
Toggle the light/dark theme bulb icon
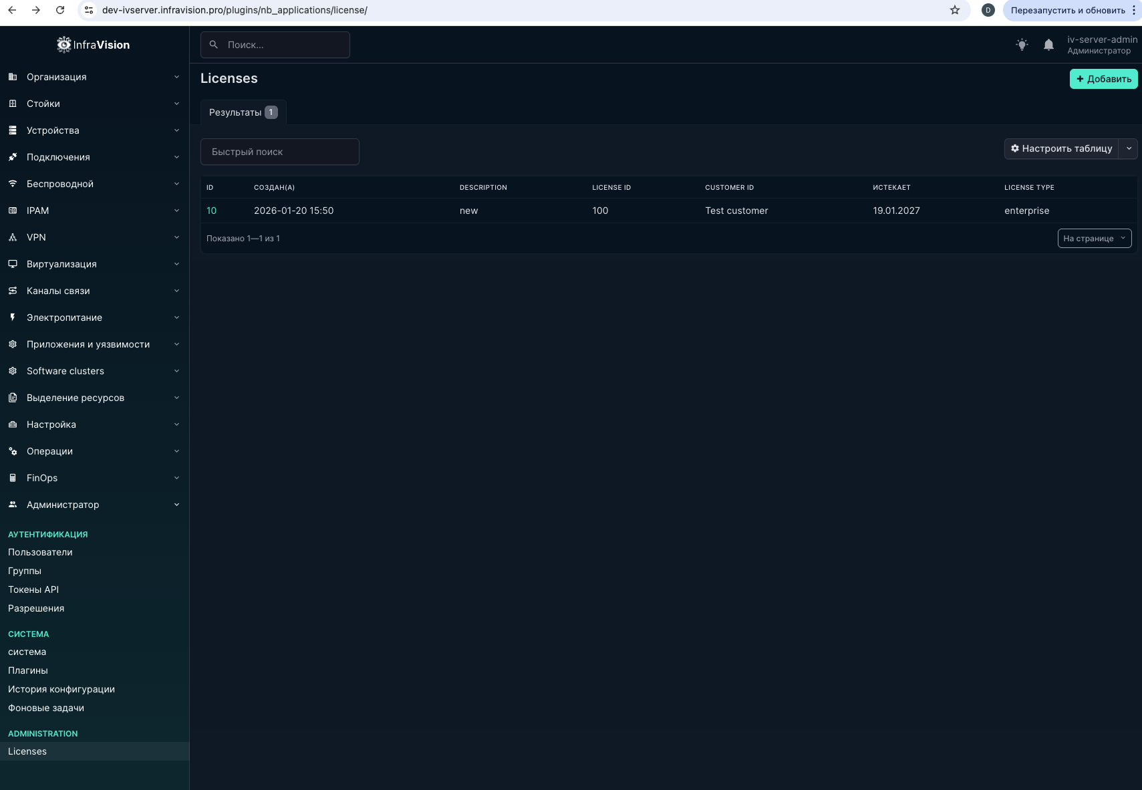click(1022, 45)
